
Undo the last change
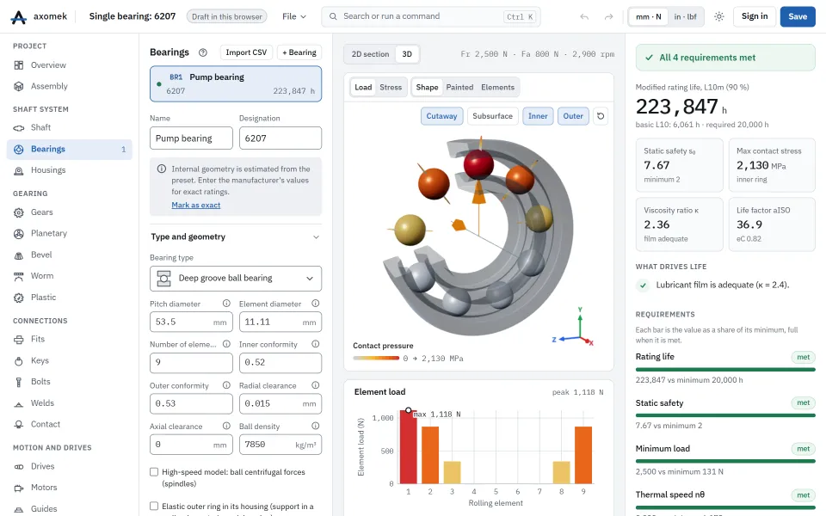(x=584, y=17)
